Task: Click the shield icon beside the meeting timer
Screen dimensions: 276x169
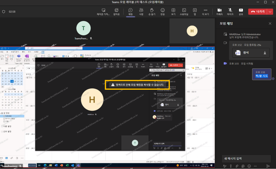Action: [x=4, y=12]
